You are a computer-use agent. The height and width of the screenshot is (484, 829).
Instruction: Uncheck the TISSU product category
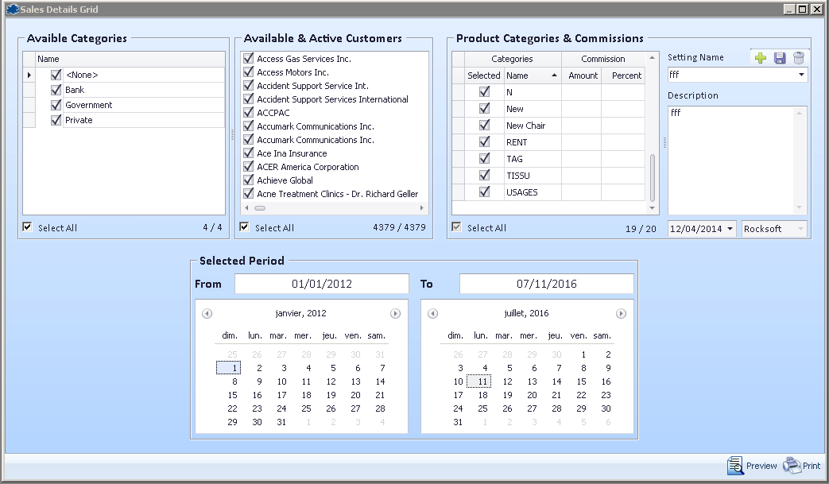click(x=484, y=175)
